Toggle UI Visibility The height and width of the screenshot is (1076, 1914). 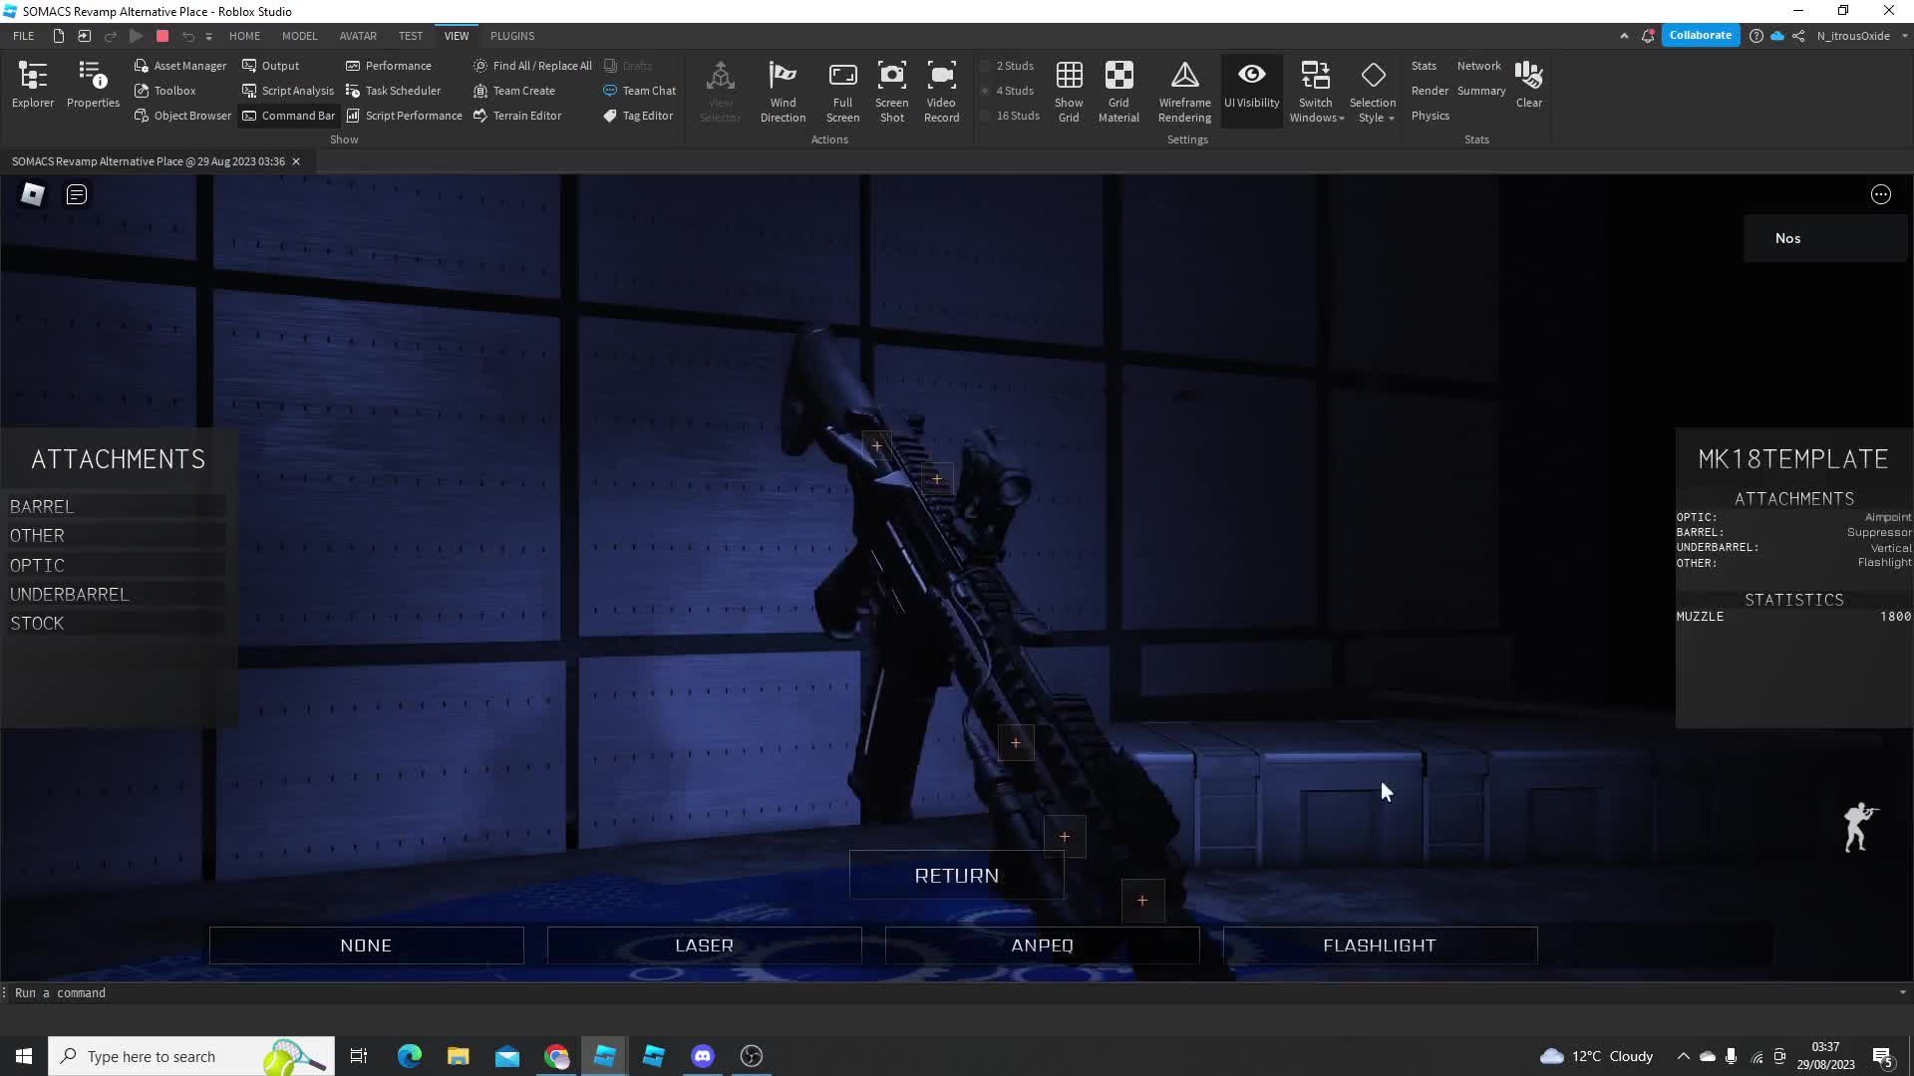(x=1251, y=90)
